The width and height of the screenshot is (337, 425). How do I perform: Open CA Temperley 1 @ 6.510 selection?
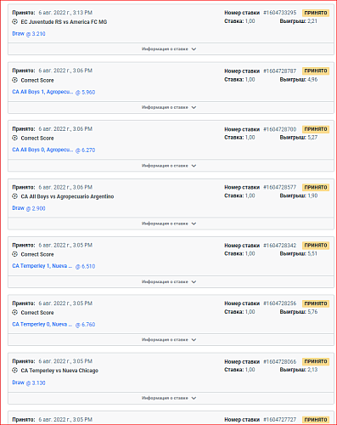pos(53,266)
